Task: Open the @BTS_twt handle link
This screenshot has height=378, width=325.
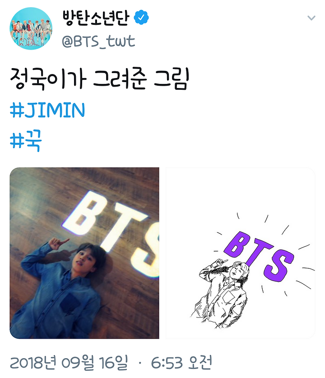Action: 98,41
